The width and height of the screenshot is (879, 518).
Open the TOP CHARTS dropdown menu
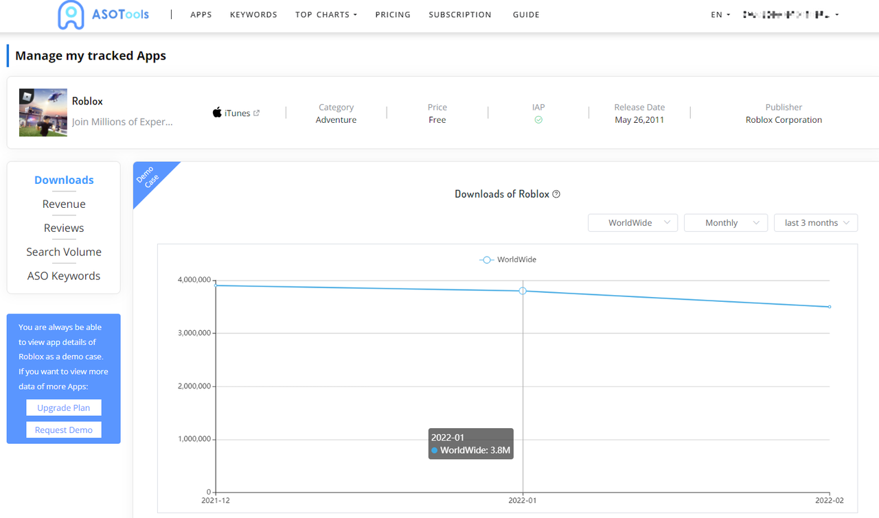coord(326,14)
